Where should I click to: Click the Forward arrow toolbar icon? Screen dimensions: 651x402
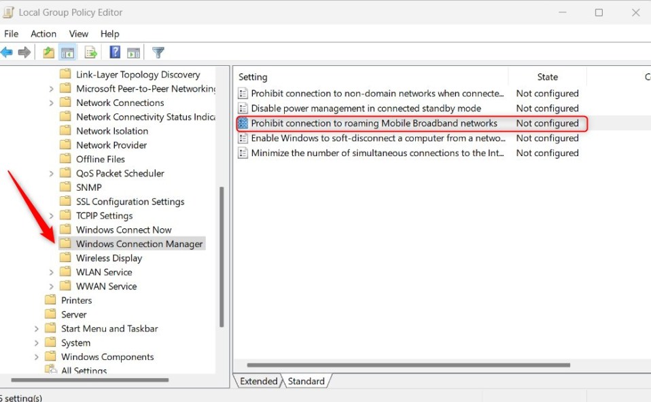[24, 52]
